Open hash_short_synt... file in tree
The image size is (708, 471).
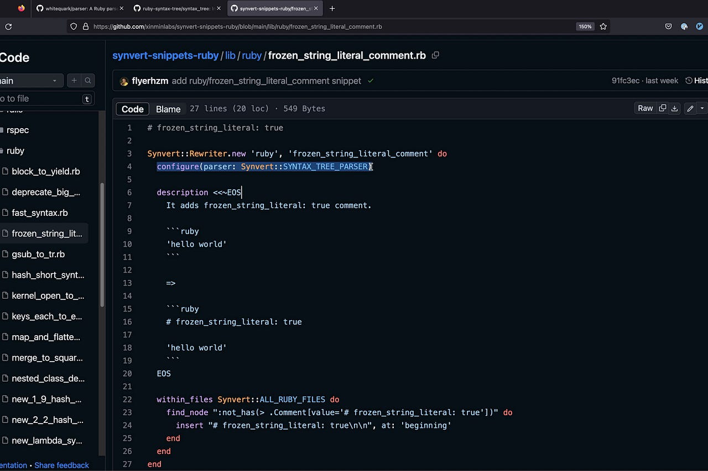(48, 275)
